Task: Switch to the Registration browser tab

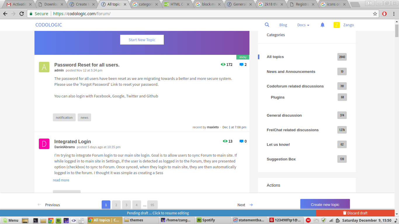Action: tap(302, 4)
